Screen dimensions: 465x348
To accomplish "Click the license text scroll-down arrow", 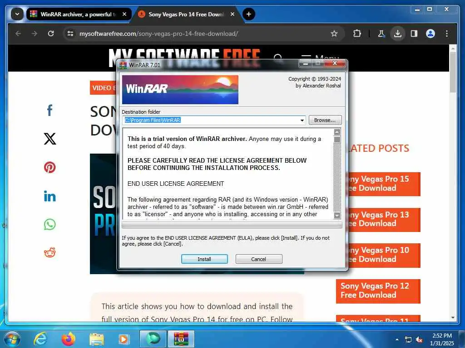I will tap(337, 215).
